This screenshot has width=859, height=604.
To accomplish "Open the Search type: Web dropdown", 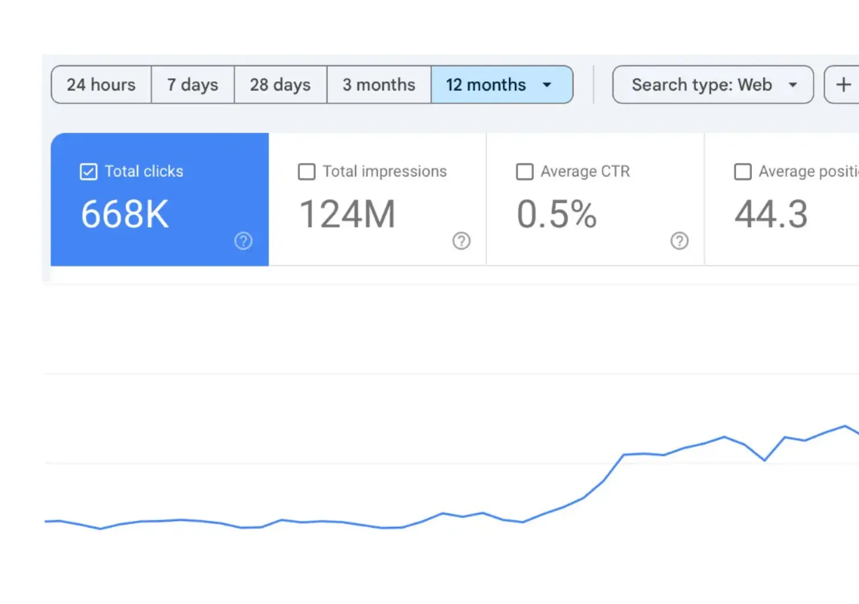I will tap(712, 84).
